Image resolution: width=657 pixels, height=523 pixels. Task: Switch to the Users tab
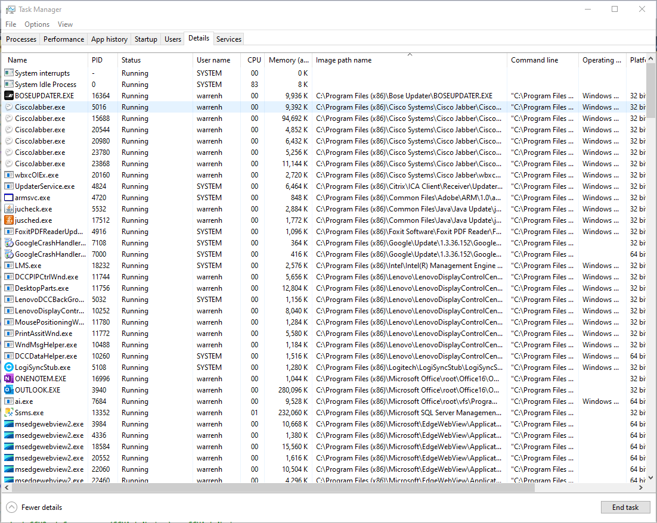pyautogui.click(x=173, y=39)
